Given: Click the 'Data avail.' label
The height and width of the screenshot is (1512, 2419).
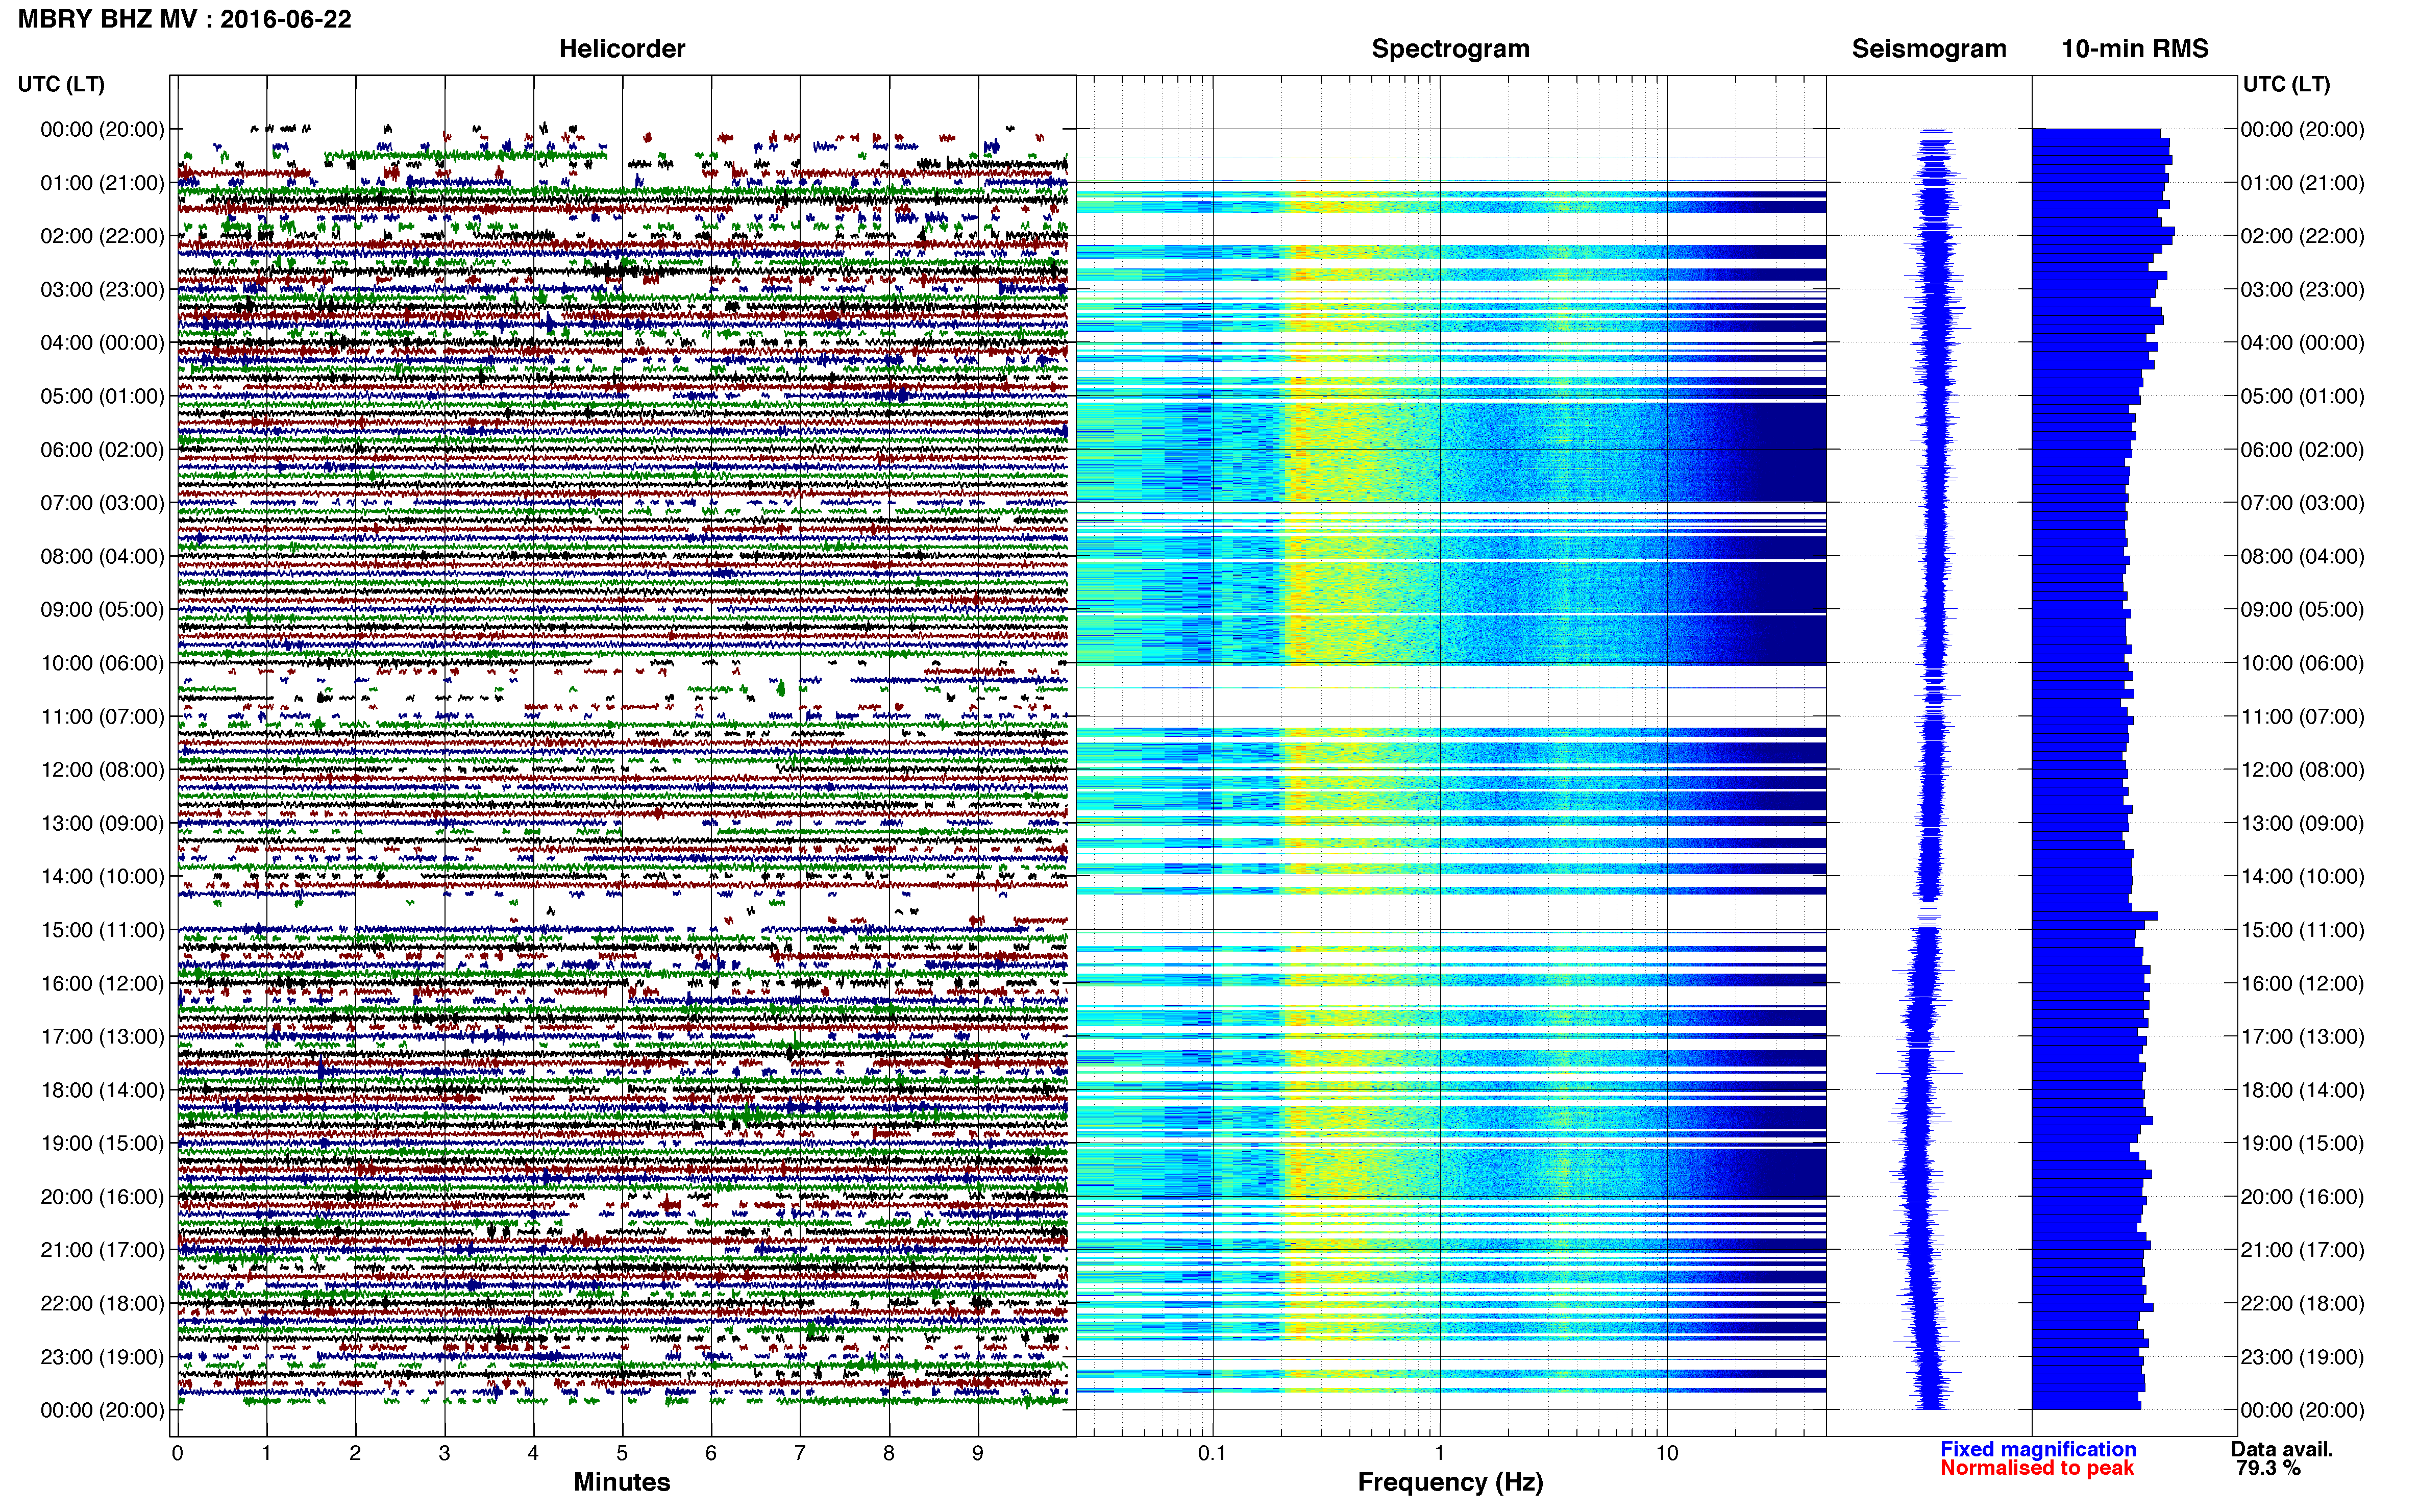Looking at the screenshot, I should coord(2281,1449).
